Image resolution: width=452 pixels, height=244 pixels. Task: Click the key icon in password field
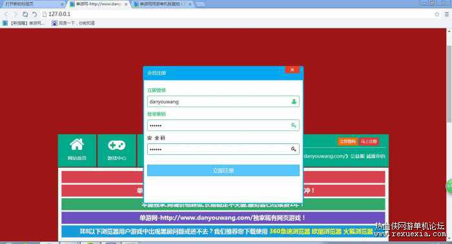pos(293,125)
